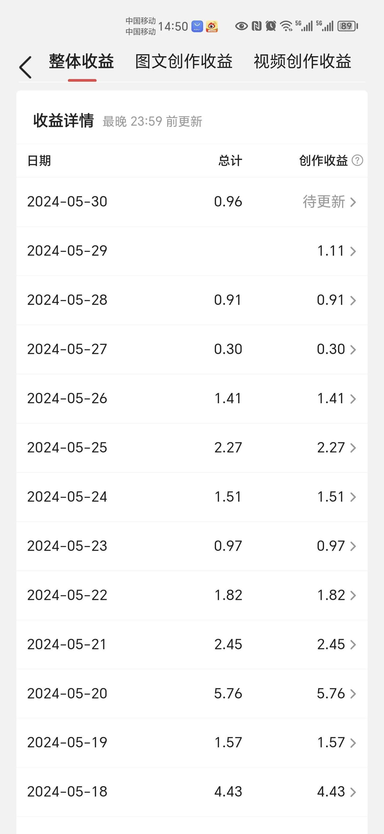
Task: Open 4.43 creation earnings for 2024-05-18
Action: 331,792
